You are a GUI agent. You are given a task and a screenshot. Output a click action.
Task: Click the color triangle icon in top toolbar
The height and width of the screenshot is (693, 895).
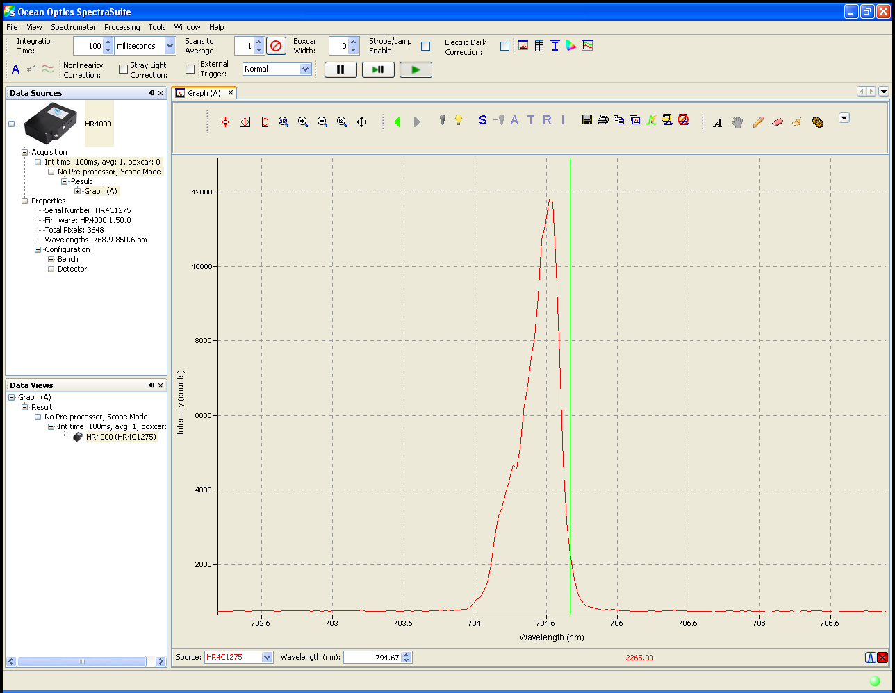[x=571, y=45]
